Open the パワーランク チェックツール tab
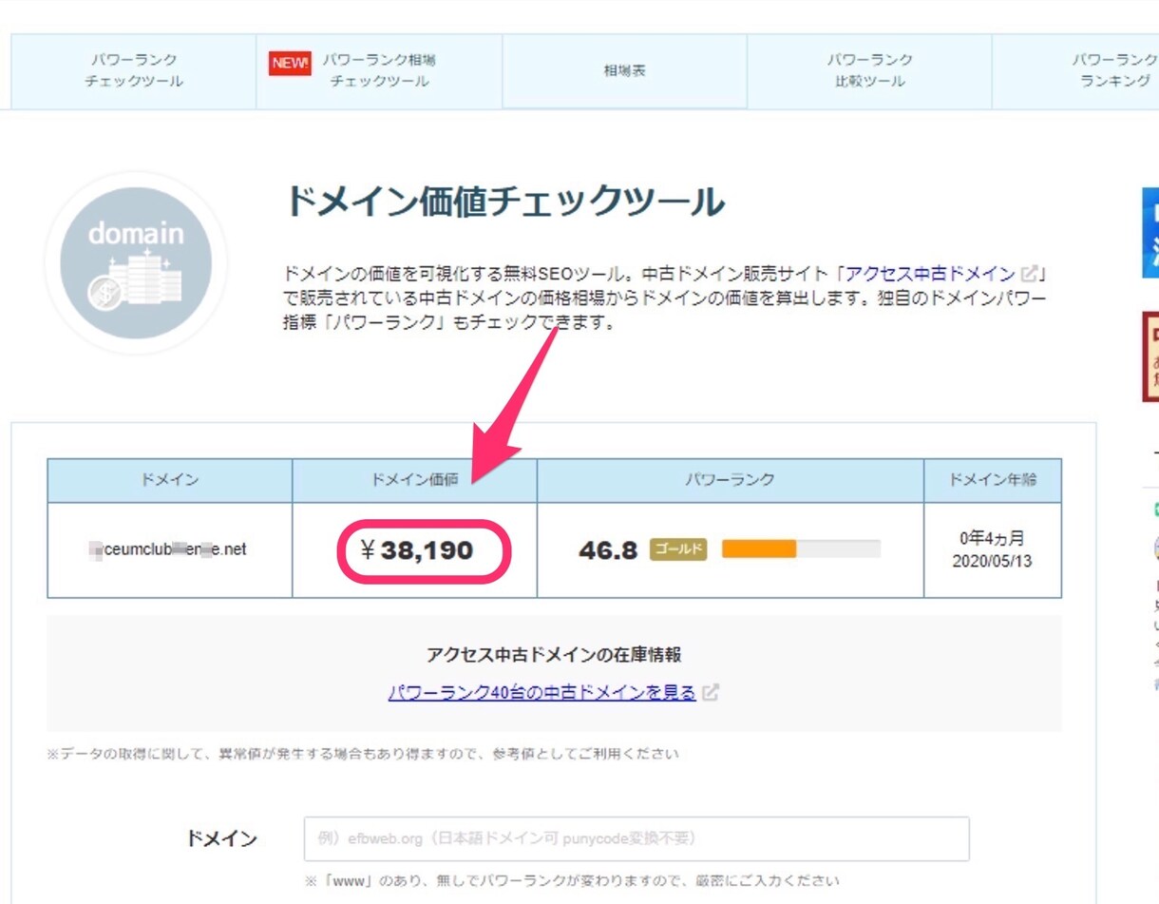The width and height of the screenshot is (1159, 904). [134, 71]
